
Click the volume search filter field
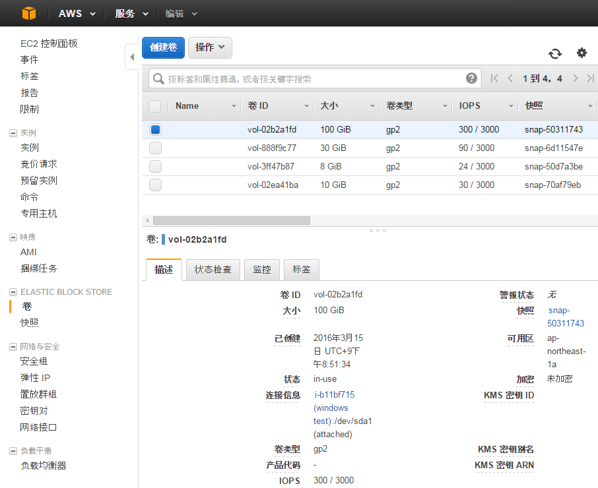point(315,78)
